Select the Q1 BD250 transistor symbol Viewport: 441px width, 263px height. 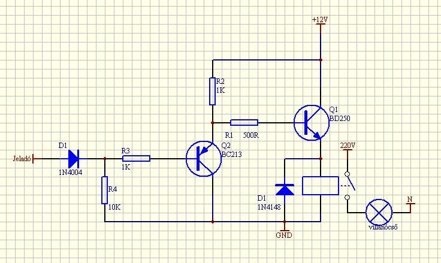[312, 123]
